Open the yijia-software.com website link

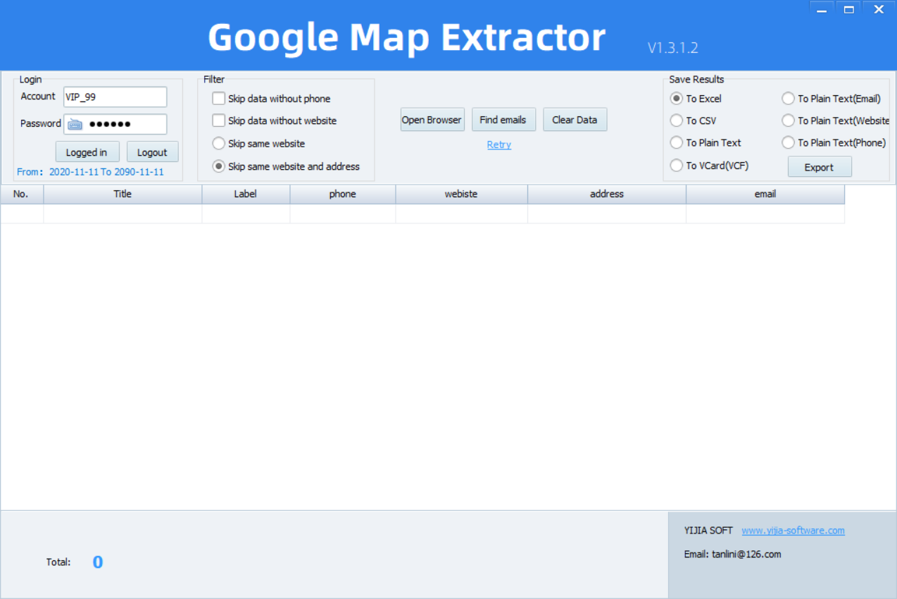[x=793, y=531]
